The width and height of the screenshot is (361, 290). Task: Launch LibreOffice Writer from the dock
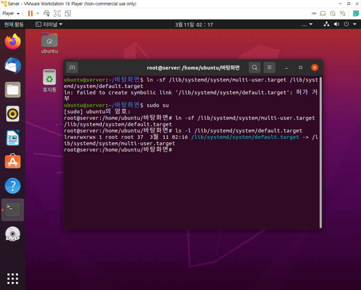pos(13,138)
